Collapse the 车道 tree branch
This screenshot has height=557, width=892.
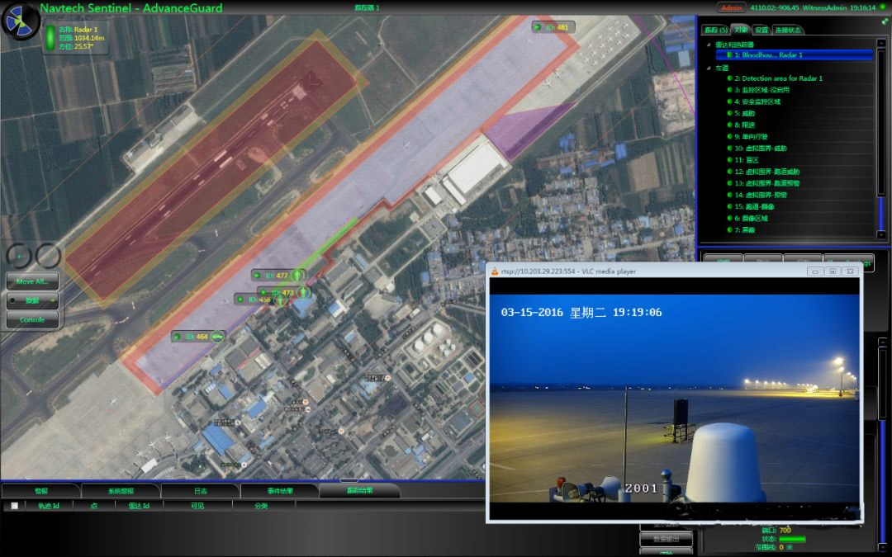708,66
